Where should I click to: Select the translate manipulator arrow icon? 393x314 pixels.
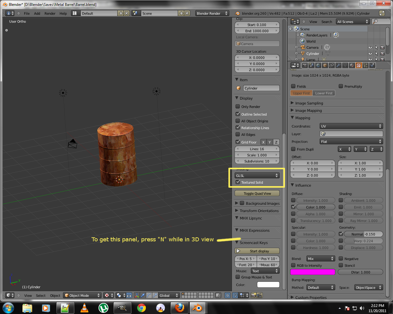tap(143, 295)
